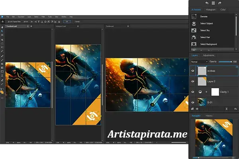Open Instagram document zoom dropdown arrow
The width and height of the screenshot is (239, 159).
click(64, 143)
